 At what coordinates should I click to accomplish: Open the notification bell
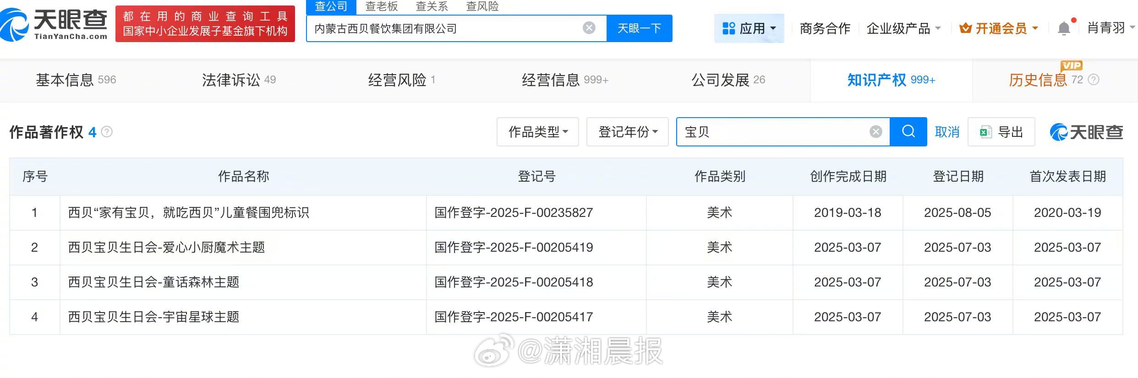tap(1064, 28)
